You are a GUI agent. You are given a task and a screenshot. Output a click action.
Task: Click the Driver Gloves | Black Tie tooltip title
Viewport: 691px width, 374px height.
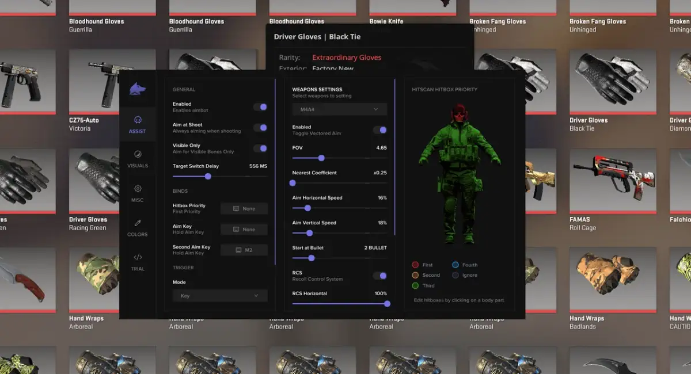[317, 37]
